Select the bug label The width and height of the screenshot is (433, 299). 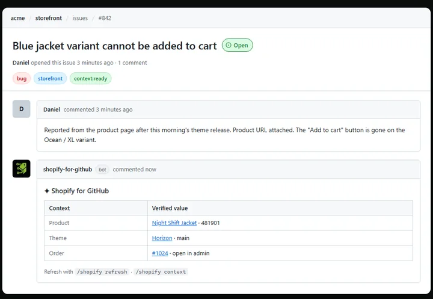pyautogui.click(x=22, y=78)
